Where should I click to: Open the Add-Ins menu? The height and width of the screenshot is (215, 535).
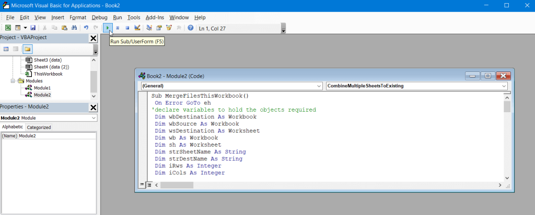pos(155,17)
